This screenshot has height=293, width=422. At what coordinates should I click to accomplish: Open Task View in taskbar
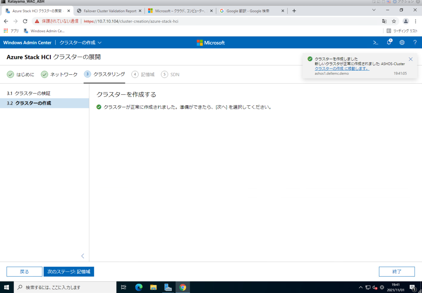(123, 287)
